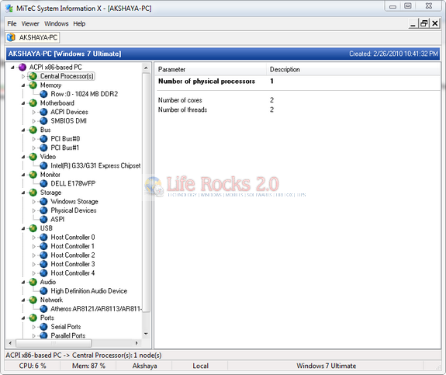The image size is (446, 375).
Task: Click the blue ACPI Devices icon
Action: click(x=43, y=112)
